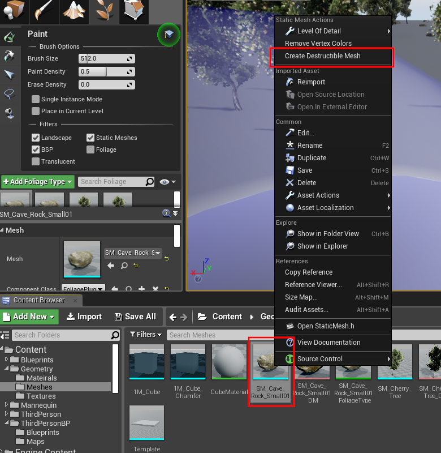The width and height of the screenshot is (441, 453).
Task: Click the Search Folders magnifier icon
Action: coord(115,335)
